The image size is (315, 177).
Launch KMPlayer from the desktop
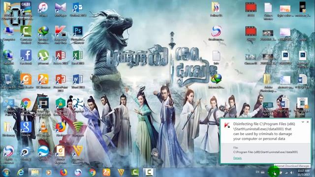point(61,8)
